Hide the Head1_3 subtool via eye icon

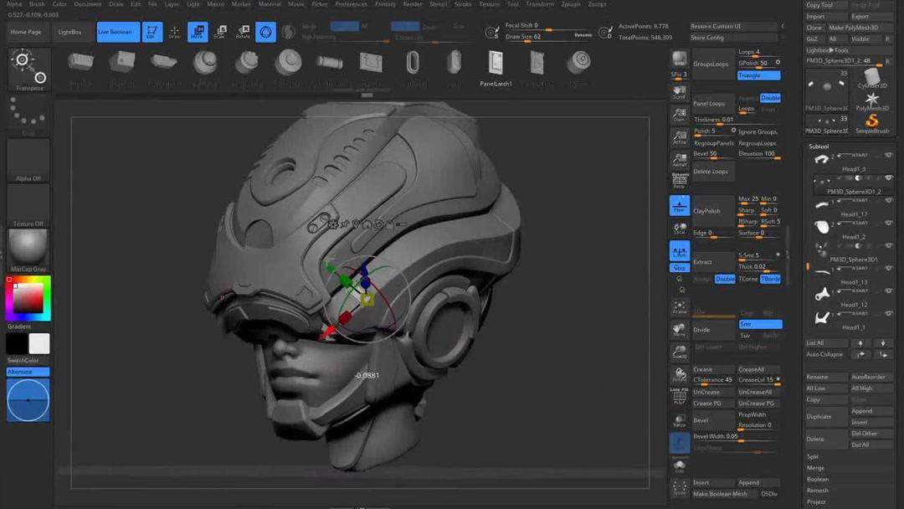(x=888, y=156)
